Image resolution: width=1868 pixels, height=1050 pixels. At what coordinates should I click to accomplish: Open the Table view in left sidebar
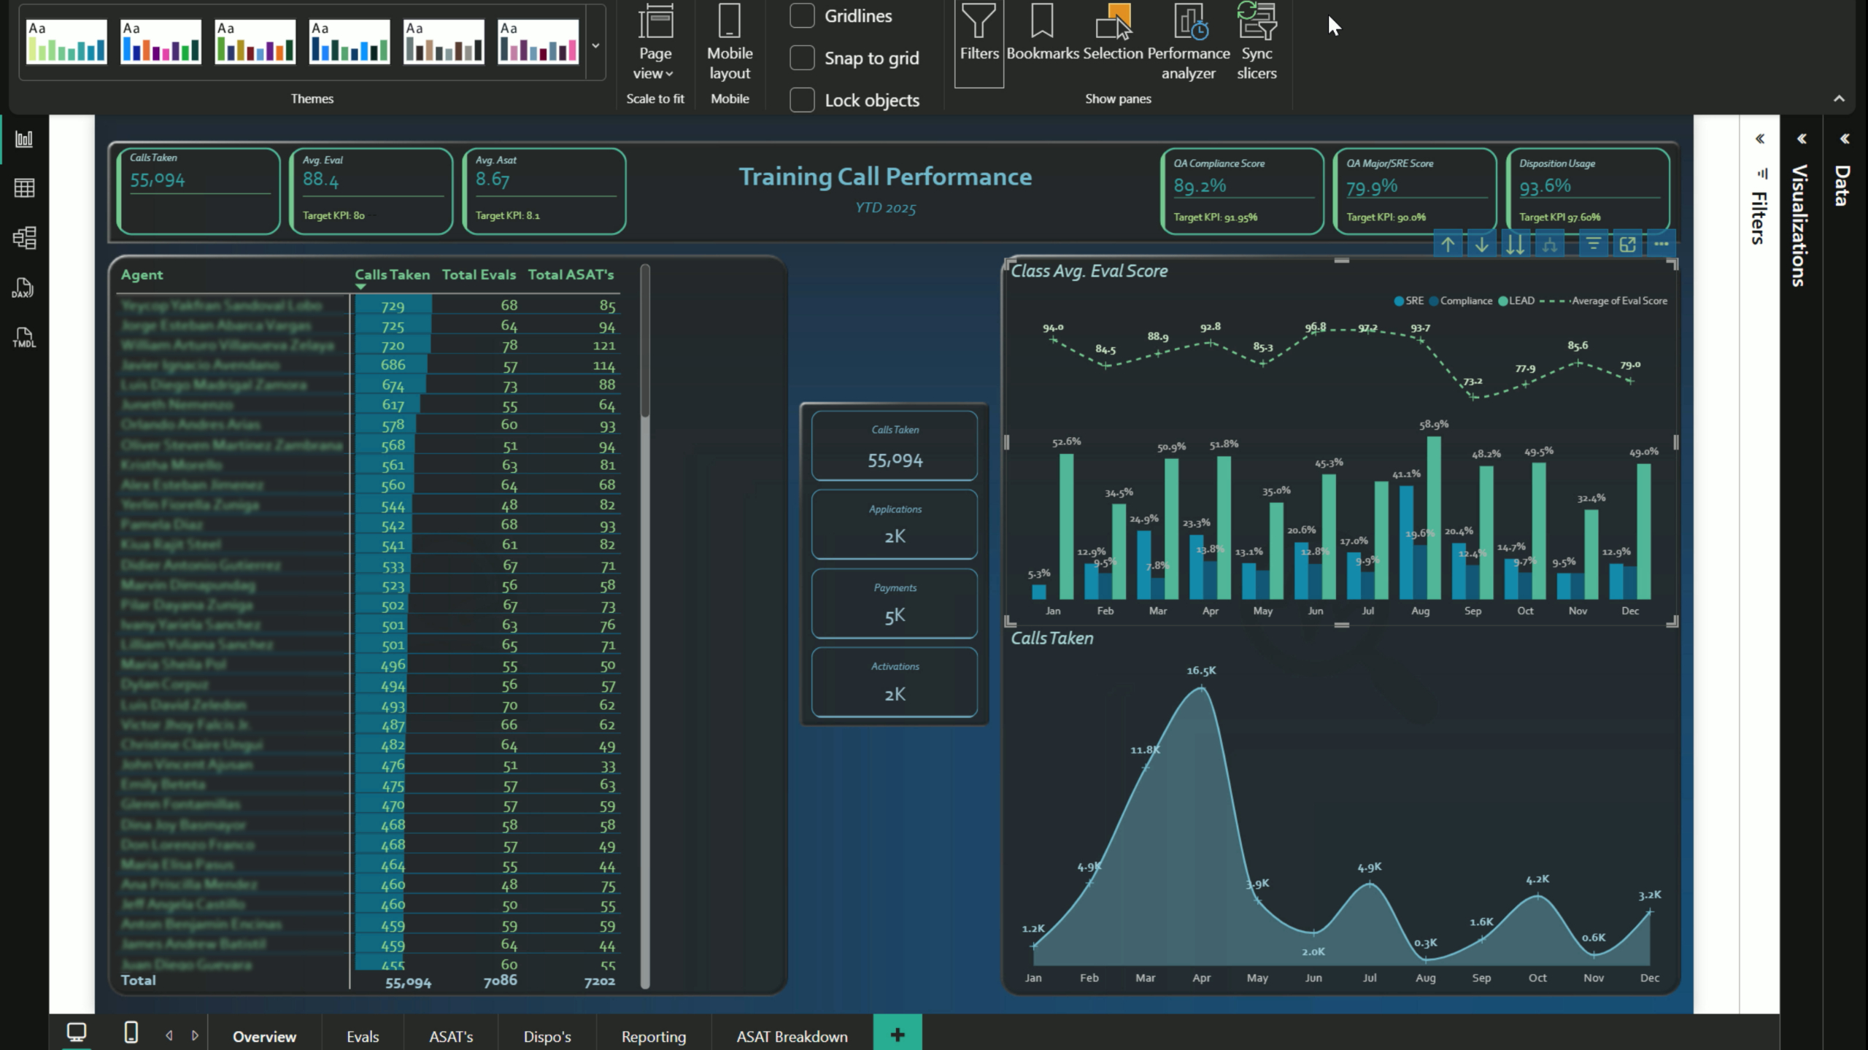pyautogui.click(x=24, y=188)
